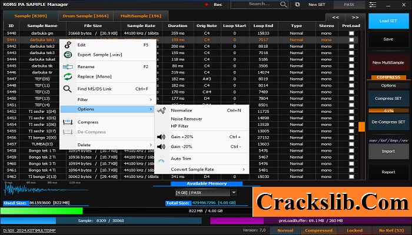Choose Noise Remover from Options submenu
The image size is (412, 235).
[x=187, y=119]
